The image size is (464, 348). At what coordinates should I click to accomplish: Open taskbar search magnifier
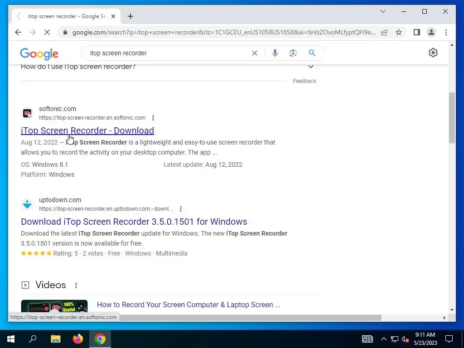point(33,339)
